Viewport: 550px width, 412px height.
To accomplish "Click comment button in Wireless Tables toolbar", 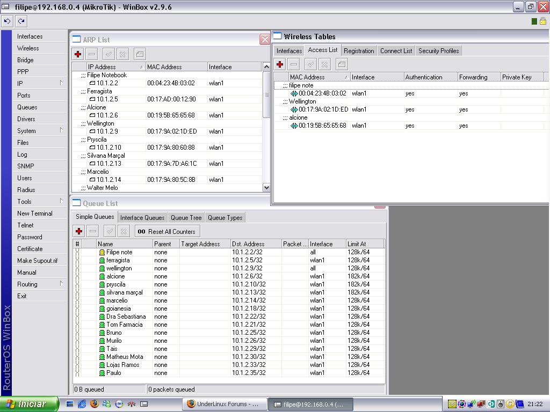I will click(342, 64).
